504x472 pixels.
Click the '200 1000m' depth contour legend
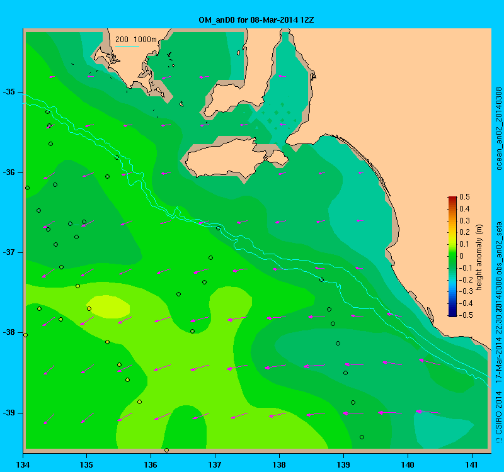coord(136,40)
